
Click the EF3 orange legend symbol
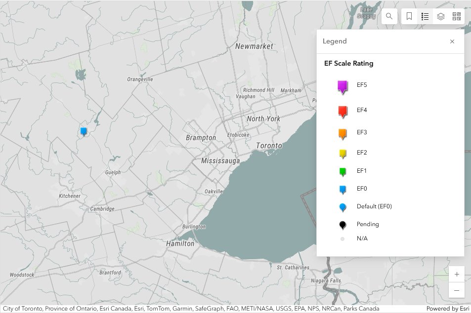click(x=342, y=132)
